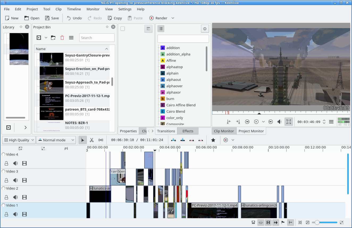Image resolution: width=352 pixels, height=228 pixels.
Task: Adjust the timeline zoom slider
Action: pos(317,222)
